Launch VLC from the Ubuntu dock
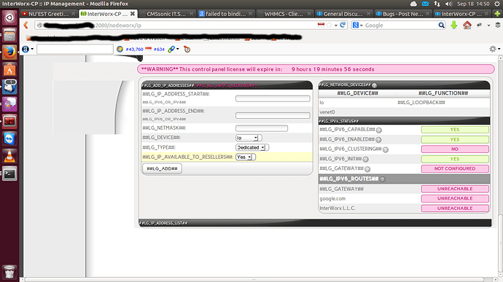This screenshot has width=503, height=282. click(9, 156)
